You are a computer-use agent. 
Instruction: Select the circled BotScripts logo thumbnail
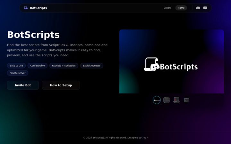click(157, 100)
